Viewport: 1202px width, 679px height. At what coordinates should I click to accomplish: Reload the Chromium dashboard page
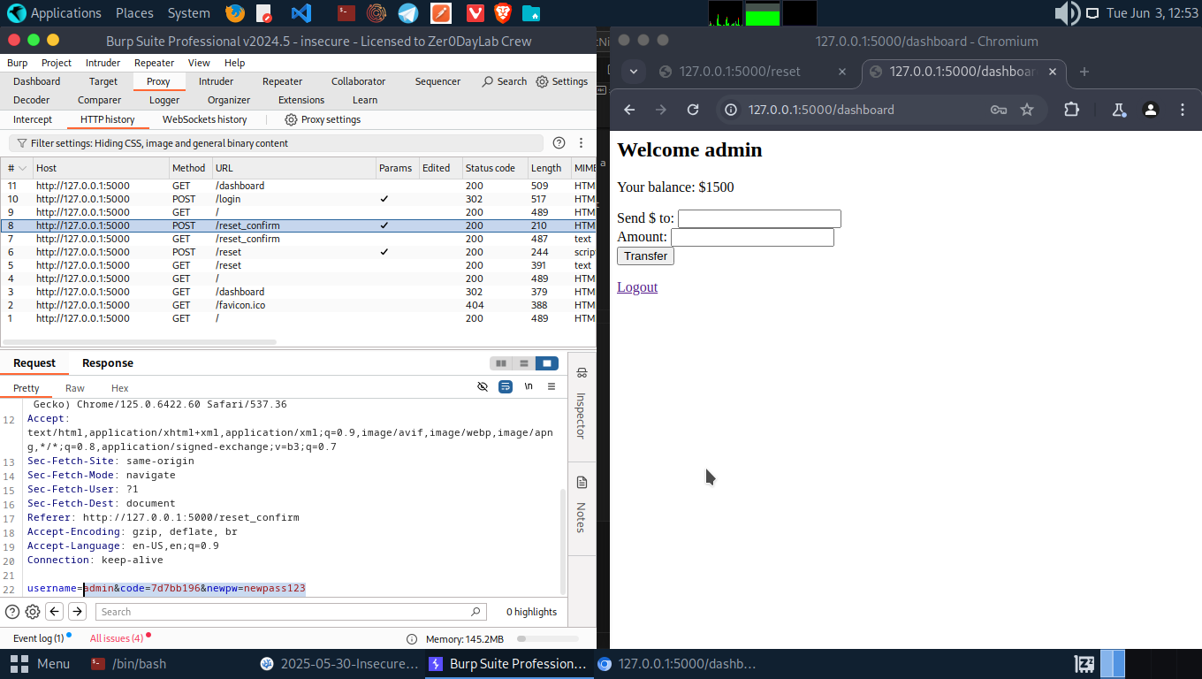point(693,110)
